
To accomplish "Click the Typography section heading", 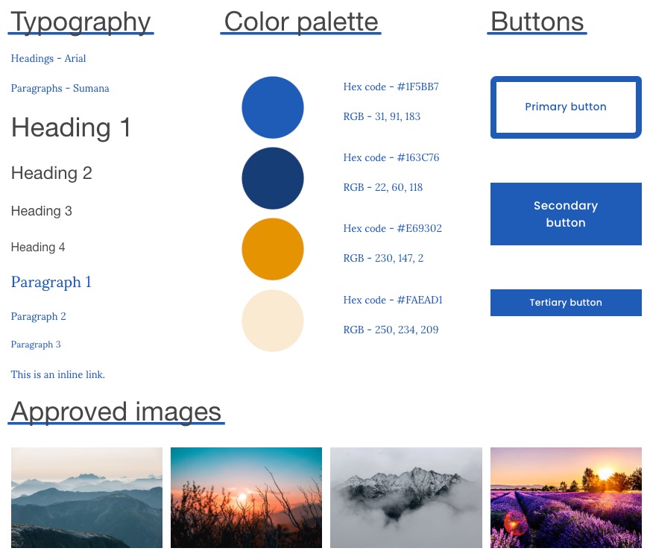I will (x=81, y=22).
